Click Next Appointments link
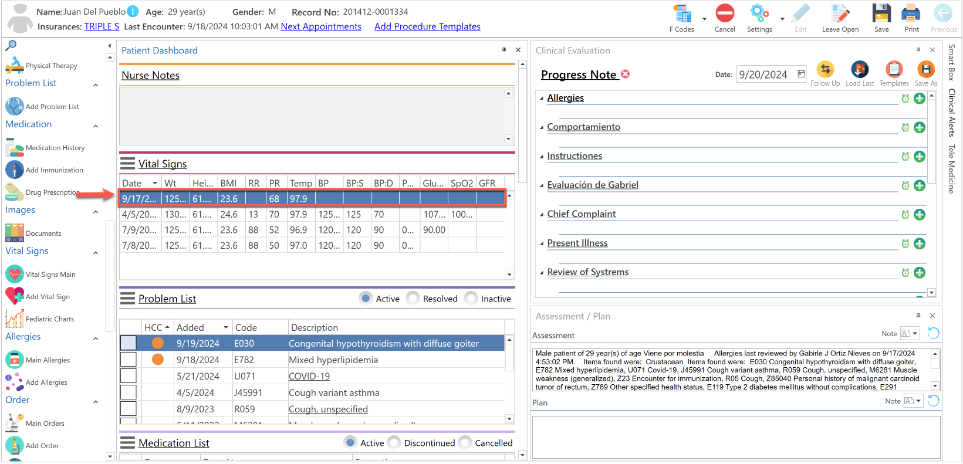The width and height of the screenshot is (963, 464). pyautogui.click(x=321, y=26)
